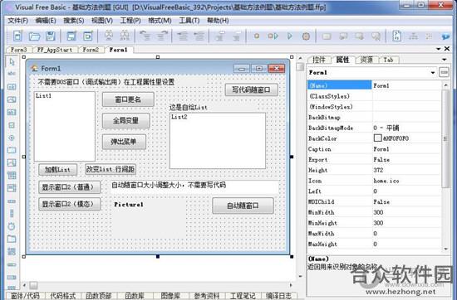
Task: Select the List2 listbox on Form1
Action: [x=218, y=141]
